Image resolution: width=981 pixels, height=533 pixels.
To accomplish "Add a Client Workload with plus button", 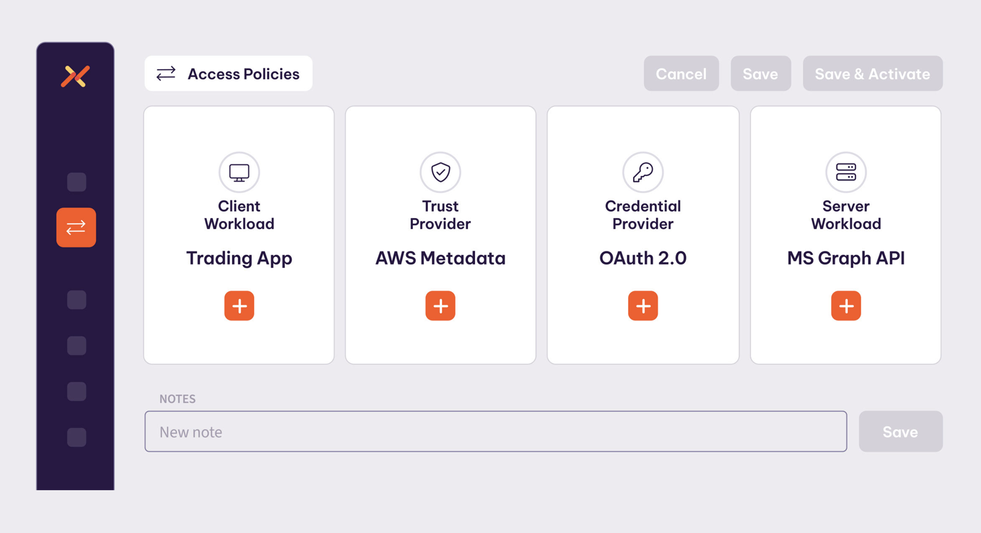I will click(239, 306).
